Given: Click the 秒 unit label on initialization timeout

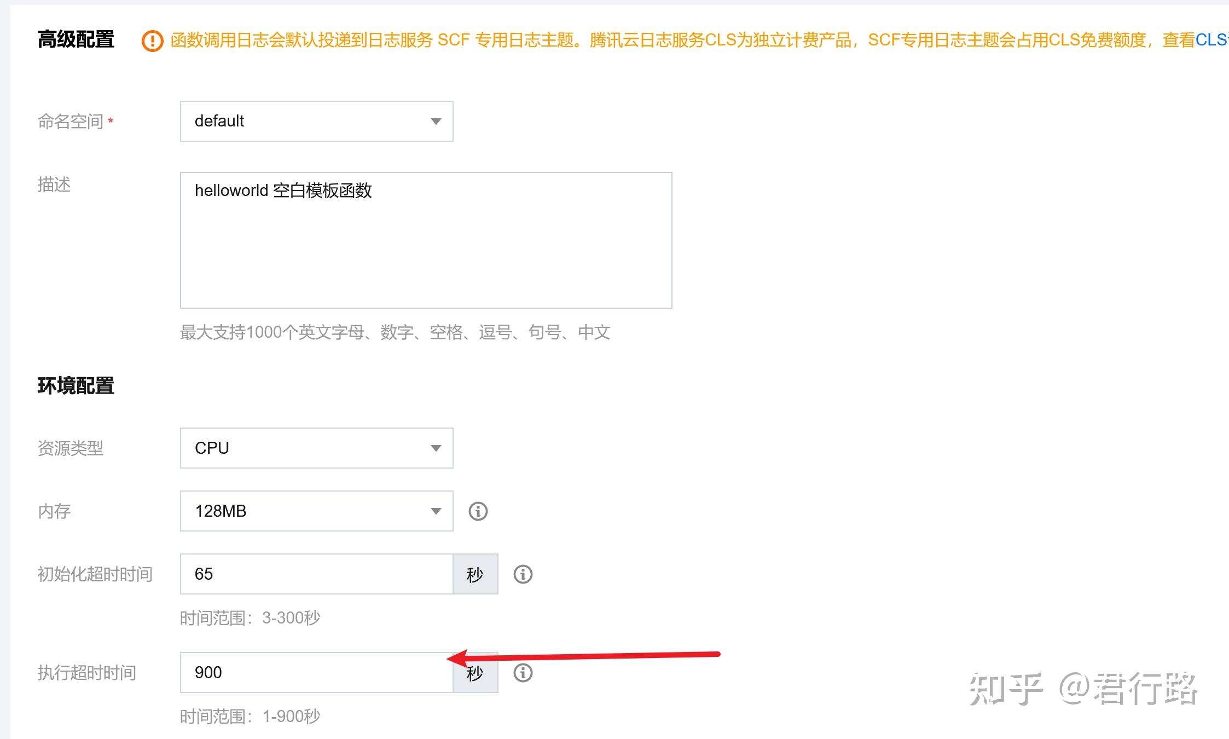Looking at the screenshot, I should (x=476, y=574).
